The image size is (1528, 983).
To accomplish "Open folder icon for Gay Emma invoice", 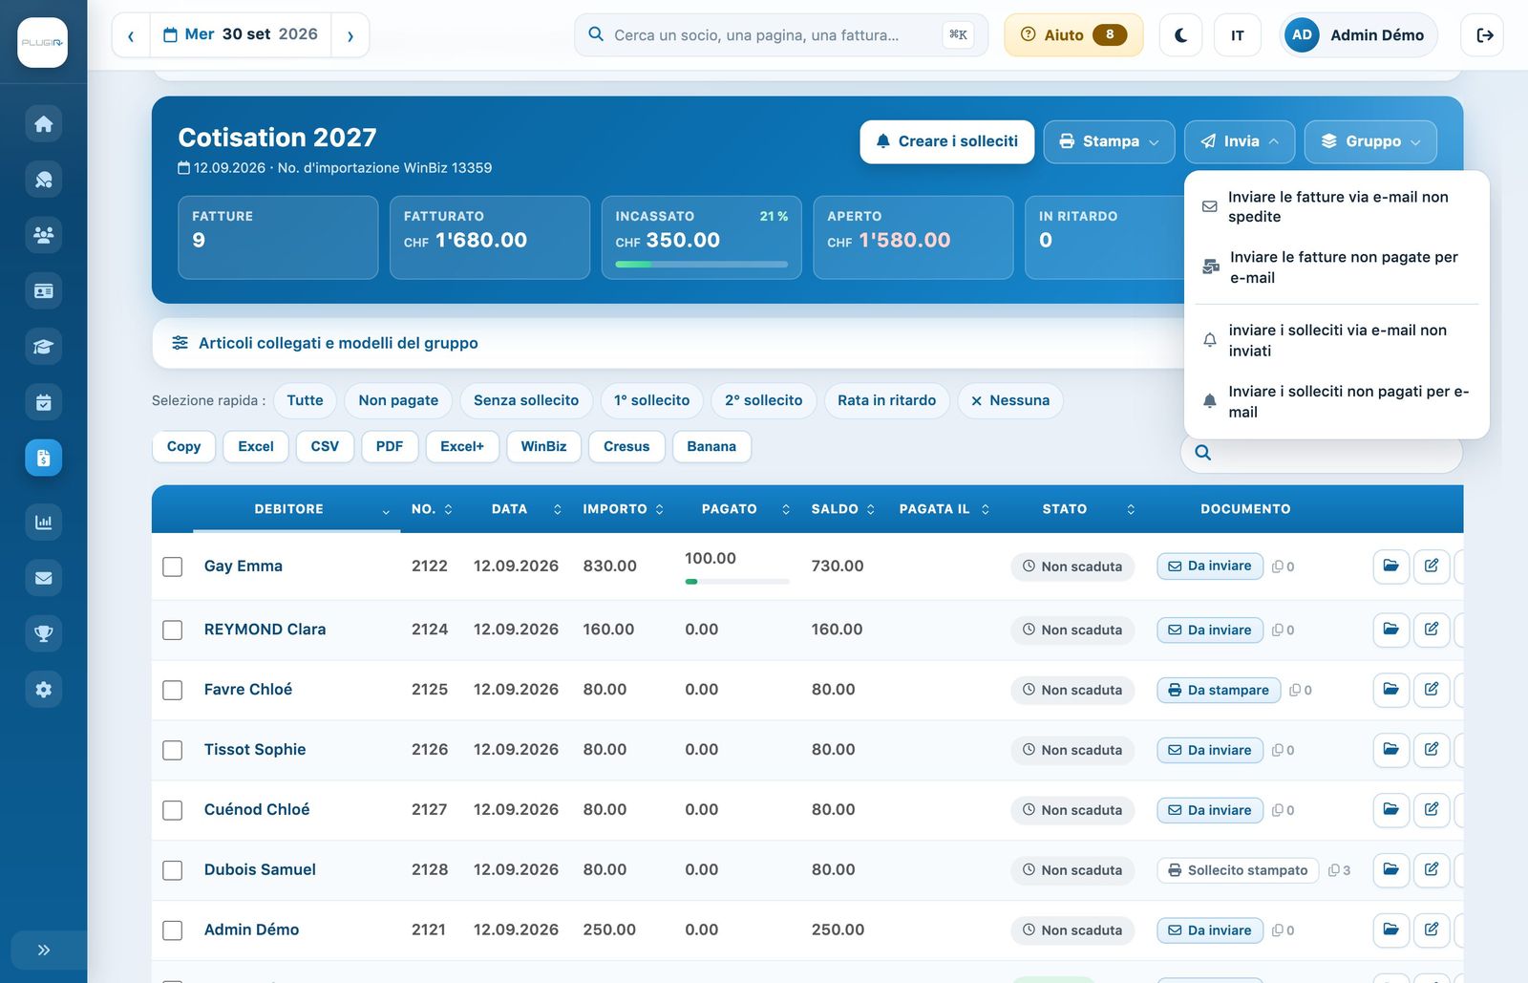I will 1391,566.
